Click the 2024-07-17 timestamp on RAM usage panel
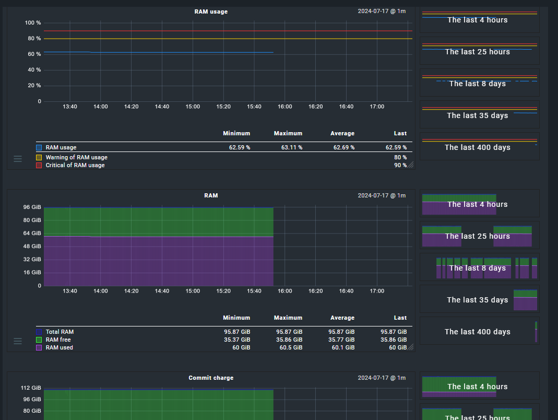Screen dimensions: 558x420 click(381, 11)
